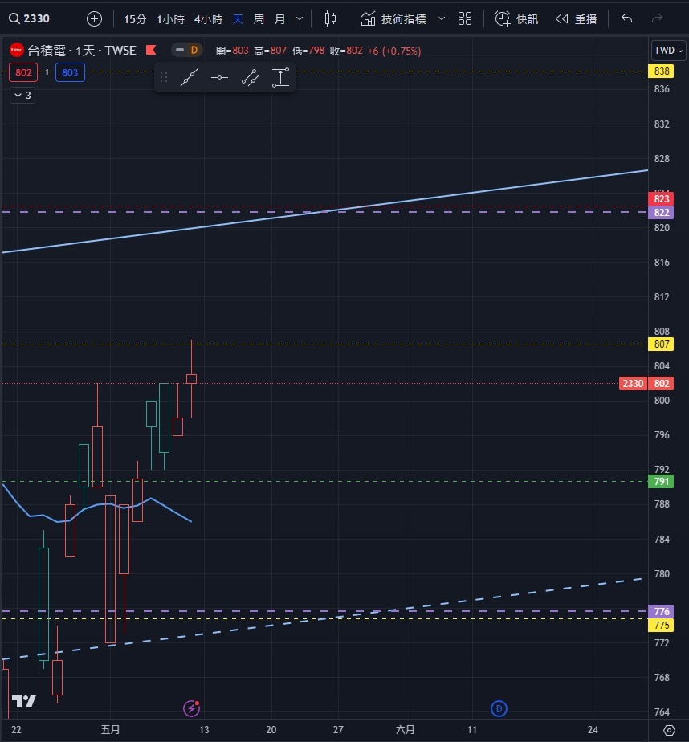Open the lightning bolt event marker
689x742 pixels.
[192, 708]
